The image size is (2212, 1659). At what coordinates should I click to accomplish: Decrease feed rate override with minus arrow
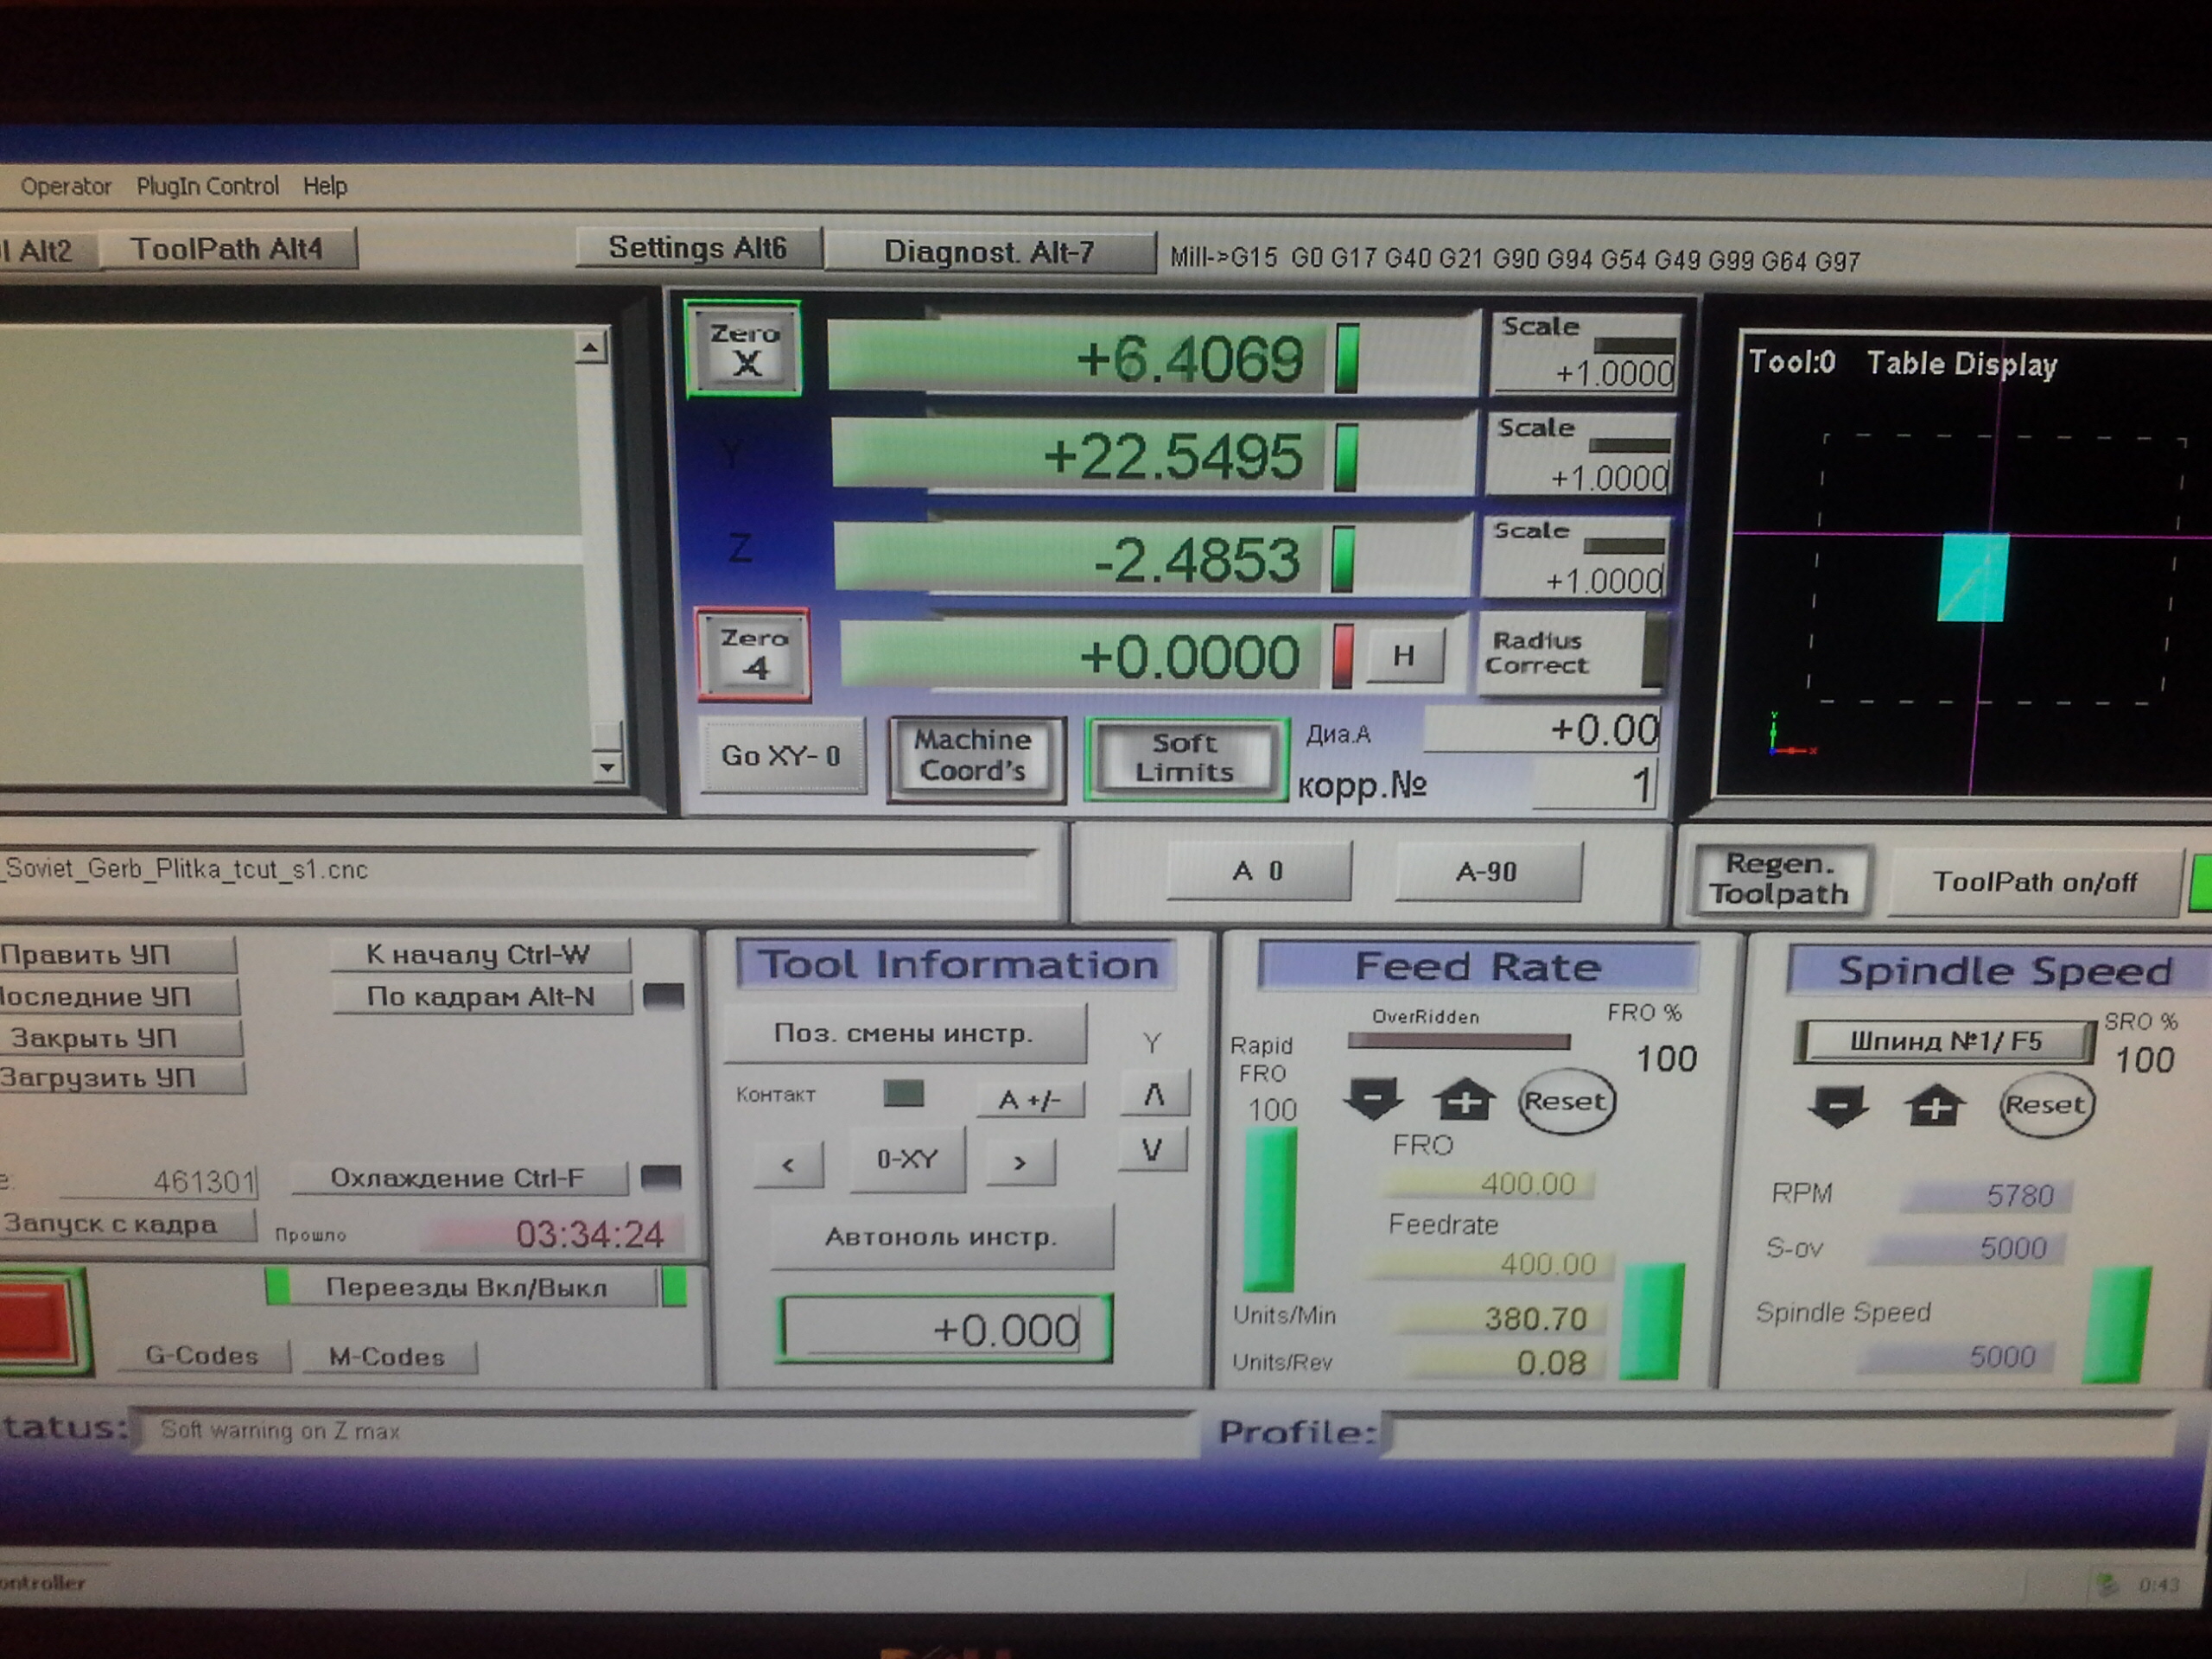pos(1373,1099)
